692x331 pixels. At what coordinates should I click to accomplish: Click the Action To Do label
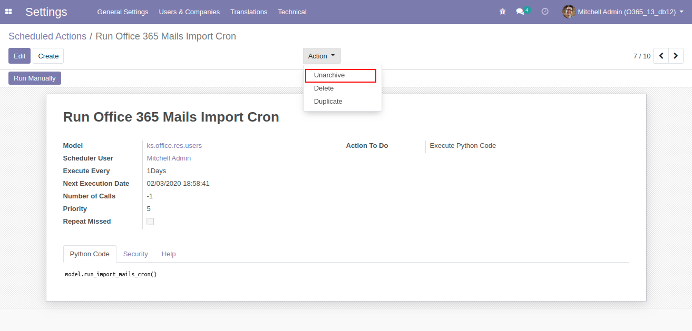[367, 145]
